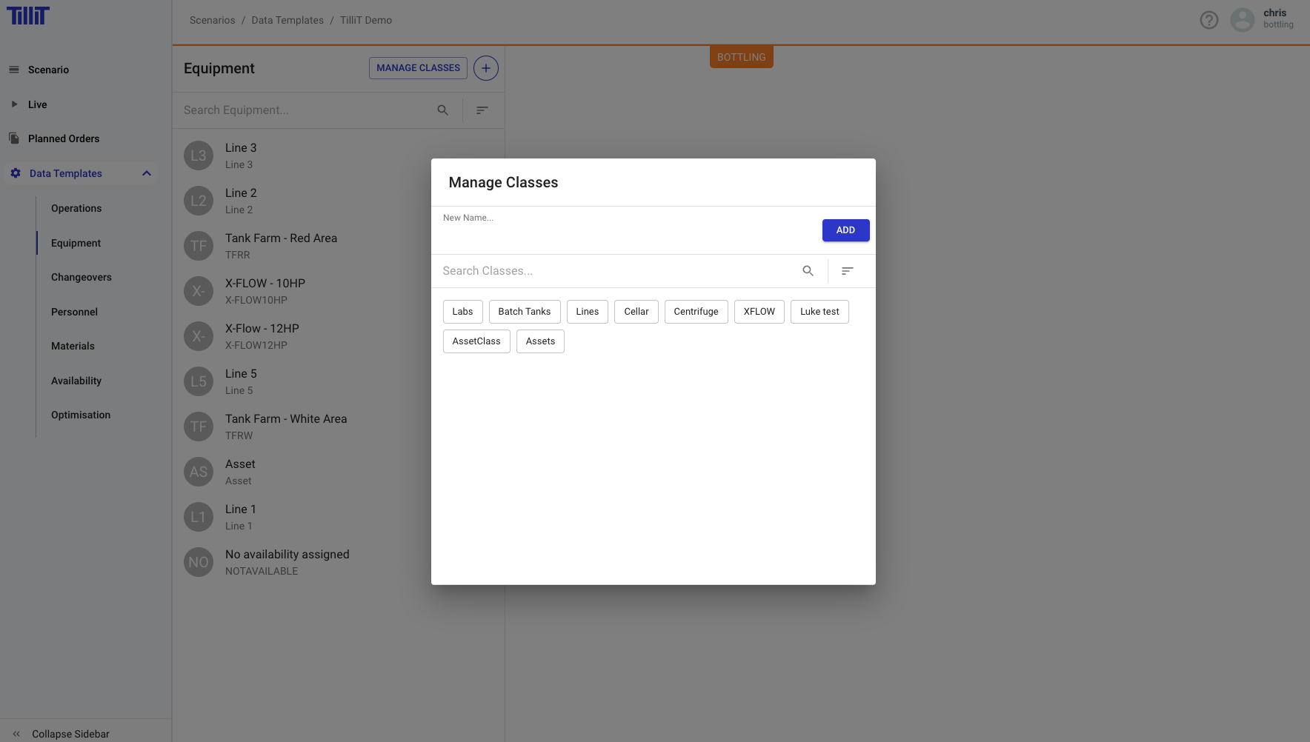Go to Changeovers in the sidebar
The height and width of the screenshot is (742, 1310).
(x=82, y=277)
